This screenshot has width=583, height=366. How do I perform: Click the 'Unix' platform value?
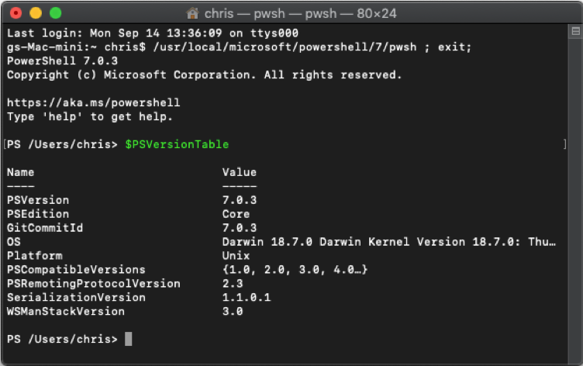(x=236, y=256)
